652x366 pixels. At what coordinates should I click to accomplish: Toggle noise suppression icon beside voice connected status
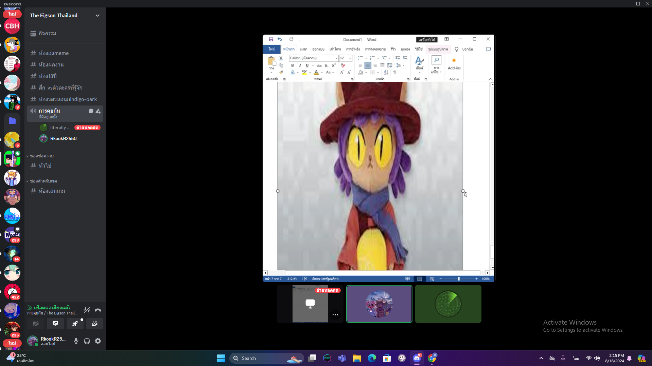(x=87, y=310)
